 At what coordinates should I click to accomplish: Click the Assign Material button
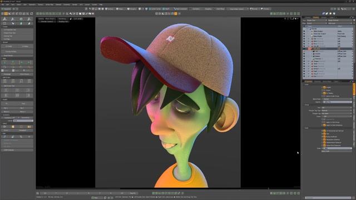tap(340, 21)
